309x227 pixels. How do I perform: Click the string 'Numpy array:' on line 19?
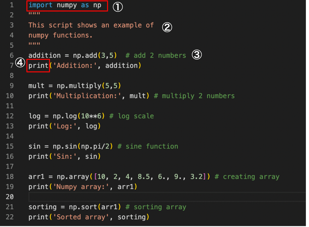(81, 187)
